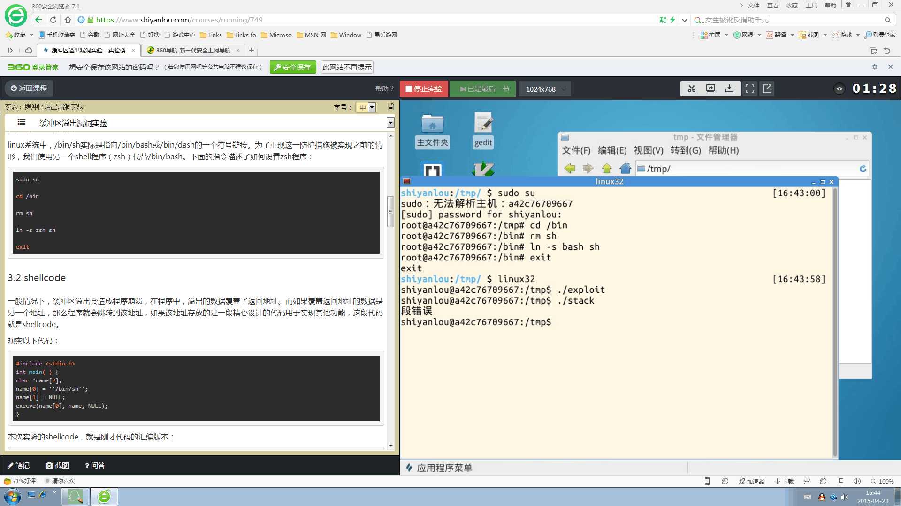Click 截图 screenshot tab at bottom panel
The height and width of the screenshot is (506, 901).
click(x=57, y=465)
